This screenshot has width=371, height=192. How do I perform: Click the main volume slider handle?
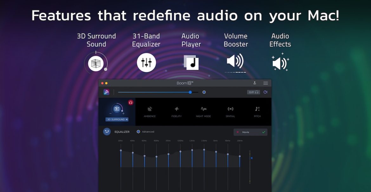pyautogui.click(x=190, y=92)
